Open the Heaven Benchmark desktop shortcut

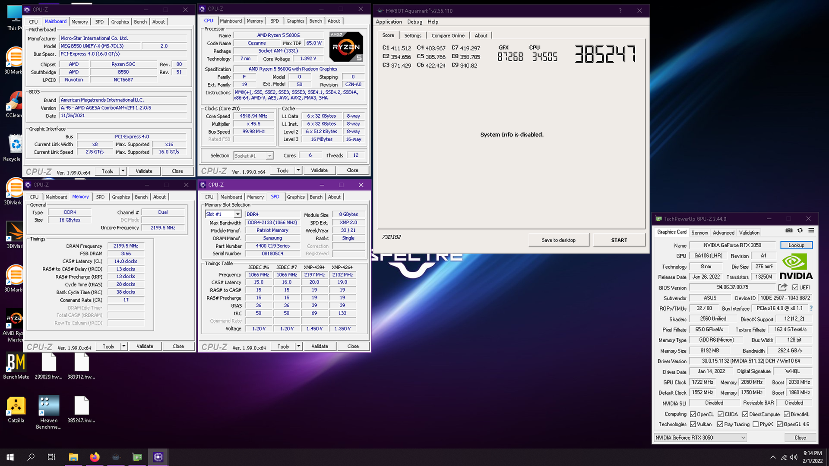click(x=49, y=412)
